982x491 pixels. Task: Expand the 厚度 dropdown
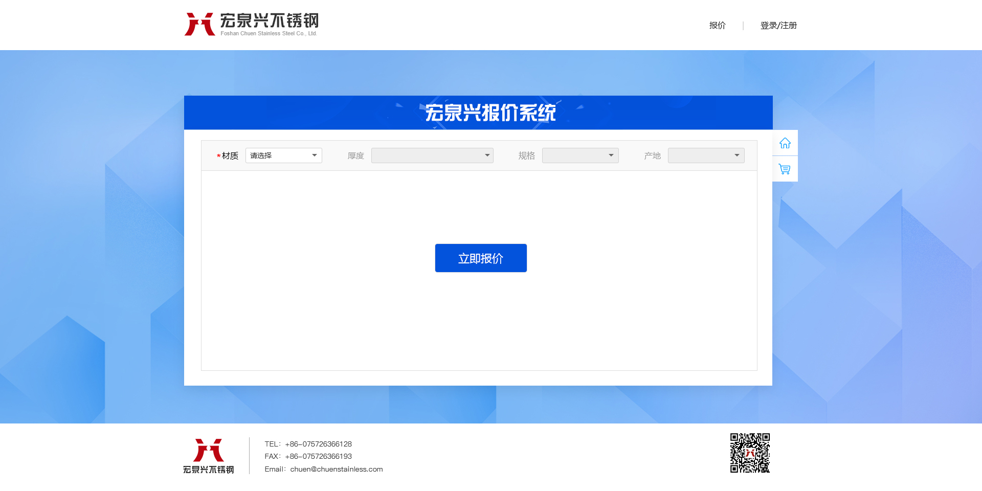click(432, 155)
